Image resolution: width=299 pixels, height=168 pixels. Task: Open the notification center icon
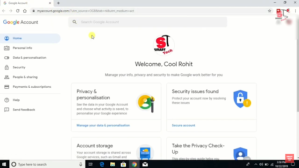tap(293, 164)
